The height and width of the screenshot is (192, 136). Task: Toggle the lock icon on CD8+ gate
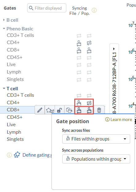(x=60, y=110)
